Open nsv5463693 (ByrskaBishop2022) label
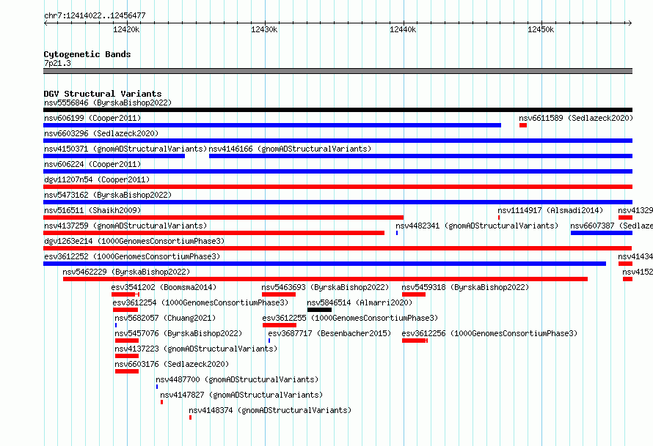 [325, 287]
